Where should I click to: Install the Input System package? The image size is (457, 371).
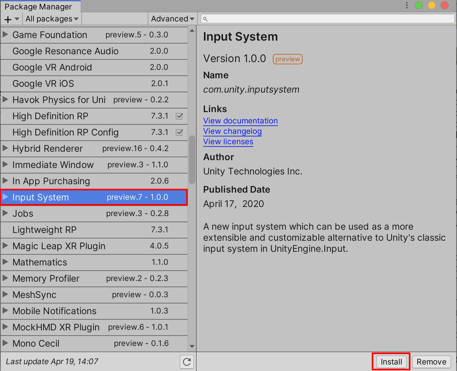click(x=391, y=362)
